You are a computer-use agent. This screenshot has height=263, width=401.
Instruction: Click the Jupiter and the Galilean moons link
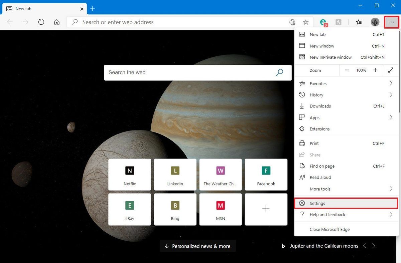[324, 246]
